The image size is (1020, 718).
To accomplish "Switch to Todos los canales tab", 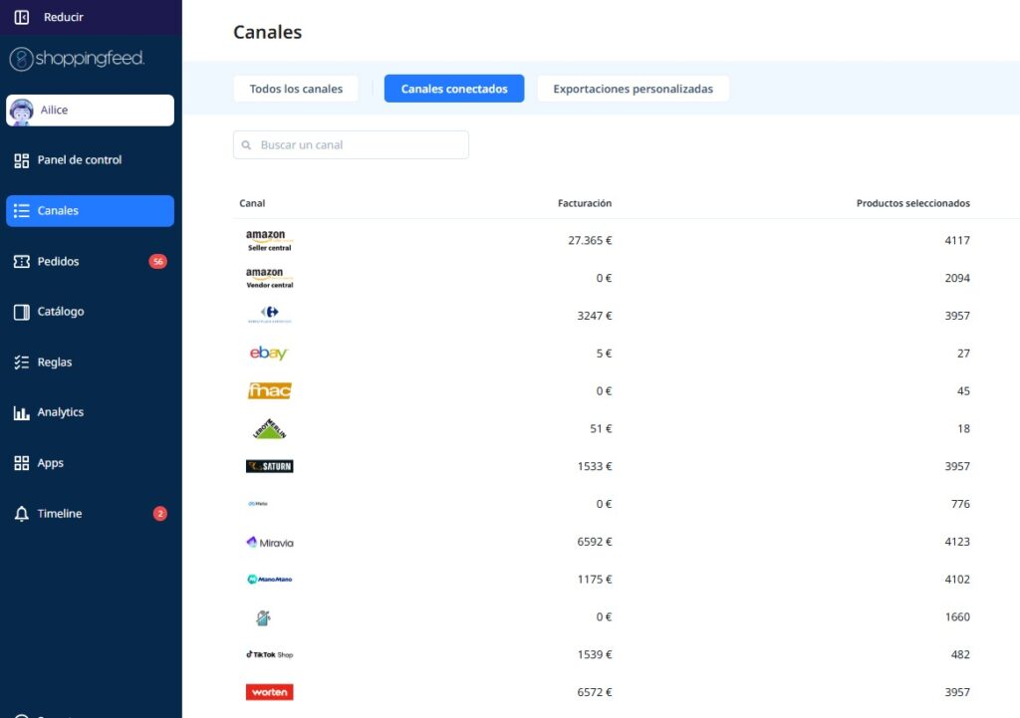I will [296, 89].
